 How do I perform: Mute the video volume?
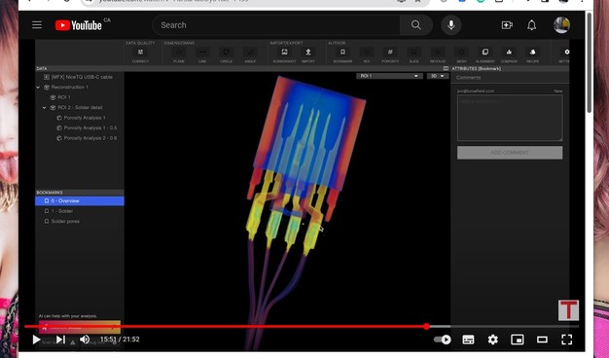(85, 340)
